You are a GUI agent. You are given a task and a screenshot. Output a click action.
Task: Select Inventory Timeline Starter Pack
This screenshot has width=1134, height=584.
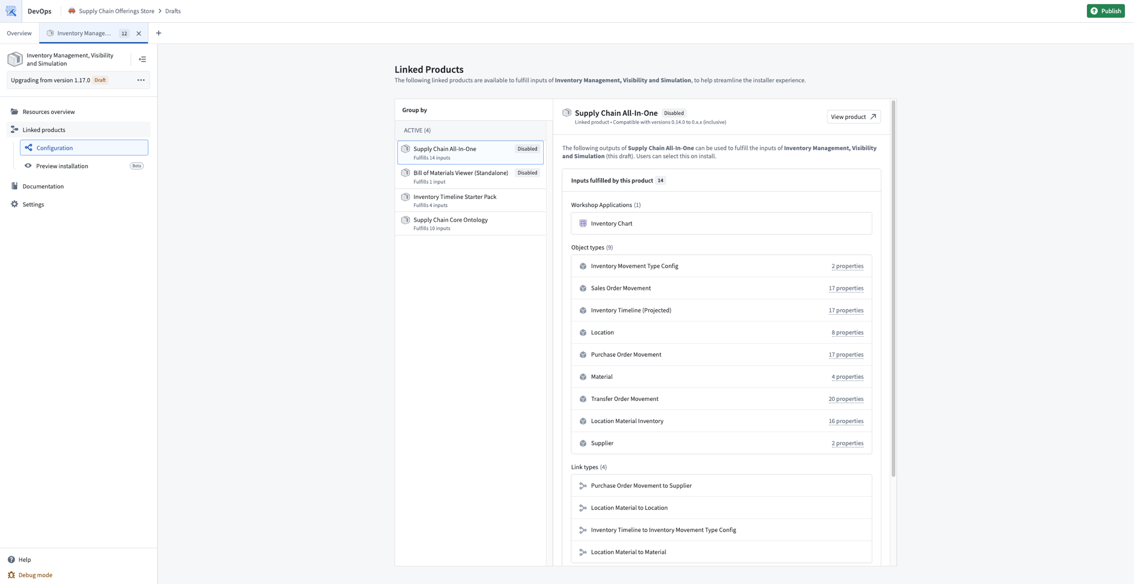[471, 201]
